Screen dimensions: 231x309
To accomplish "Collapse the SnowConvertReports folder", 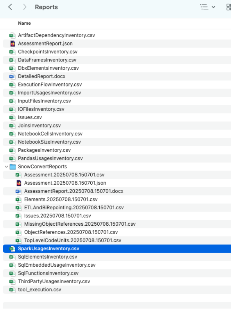I will pyautogui.click(x=6, y=167).
